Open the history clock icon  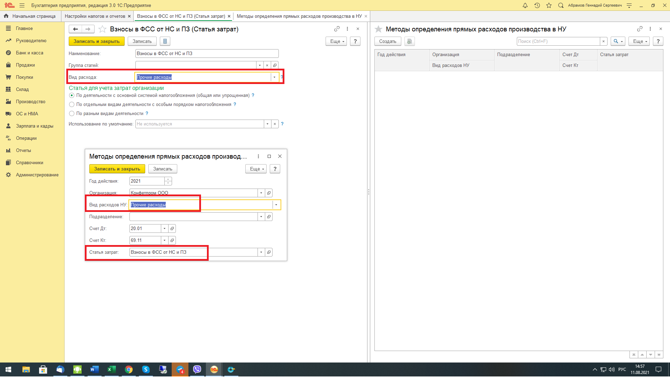pos(537,5)
